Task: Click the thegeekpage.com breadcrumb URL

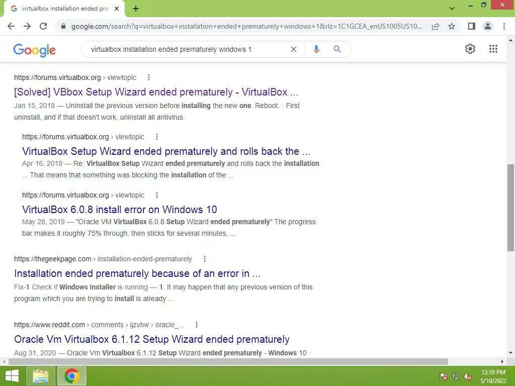Action: point(103,259)
